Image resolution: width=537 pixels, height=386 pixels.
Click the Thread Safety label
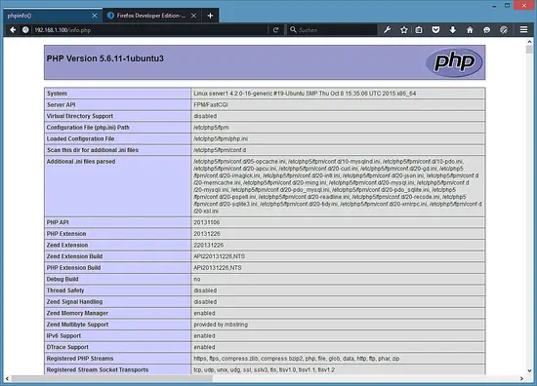(65, 290)
